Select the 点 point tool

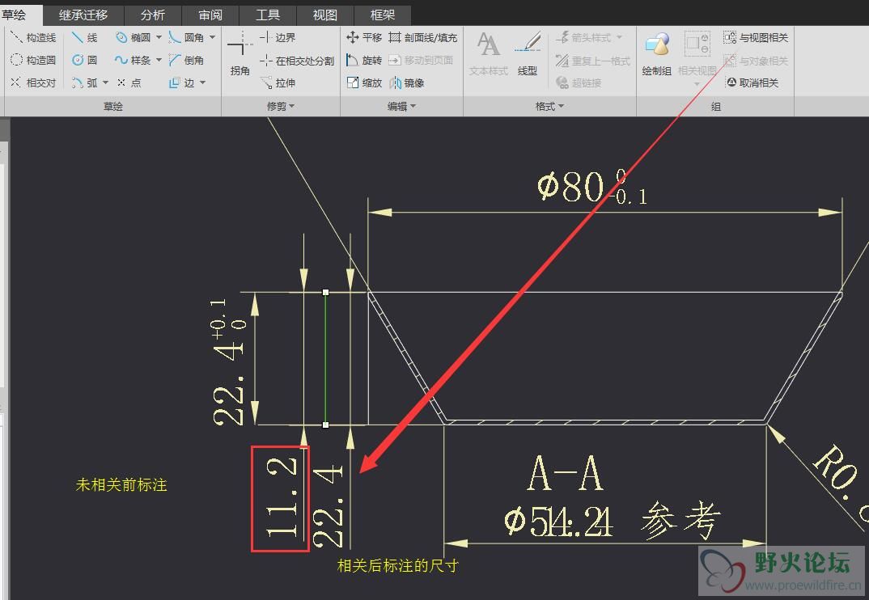coord(129,82)
